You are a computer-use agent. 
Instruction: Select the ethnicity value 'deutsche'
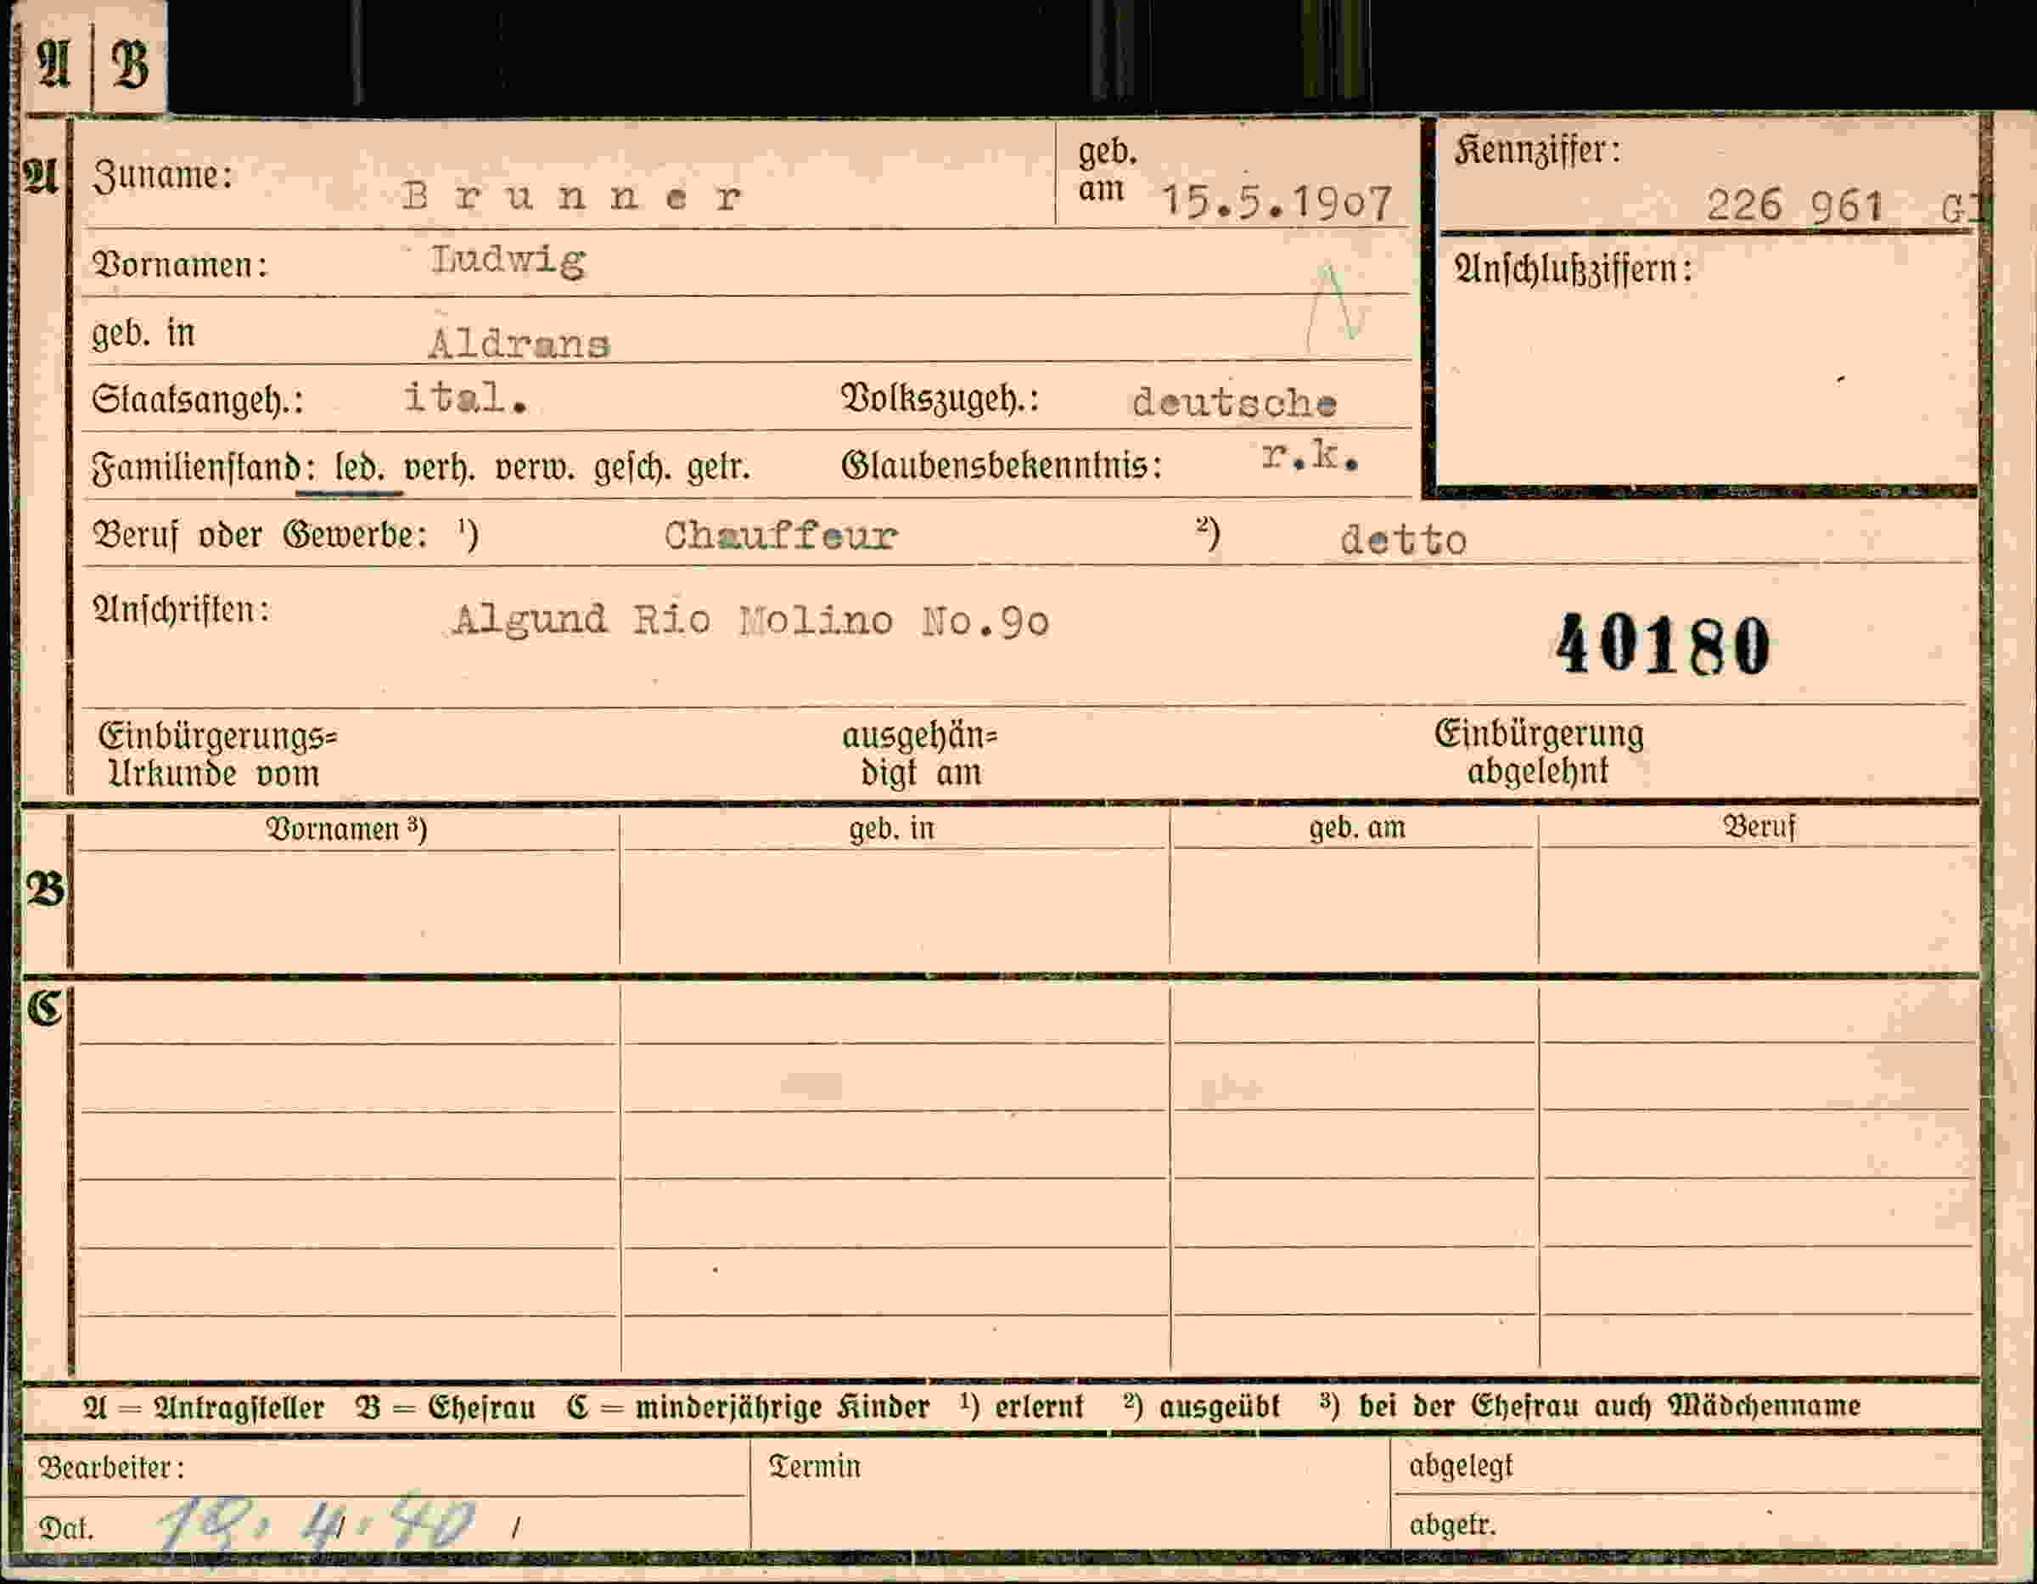1234,402
